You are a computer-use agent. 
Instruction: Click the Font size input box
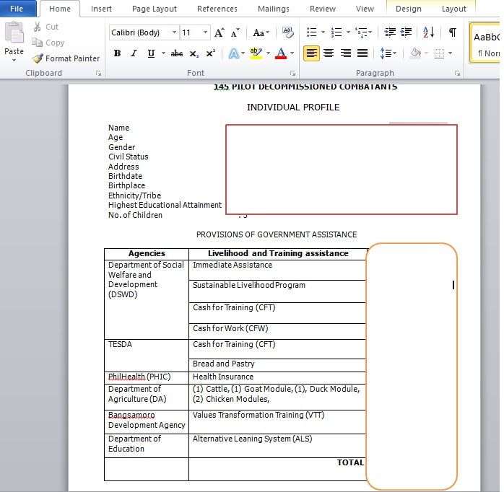pos(191,32)
